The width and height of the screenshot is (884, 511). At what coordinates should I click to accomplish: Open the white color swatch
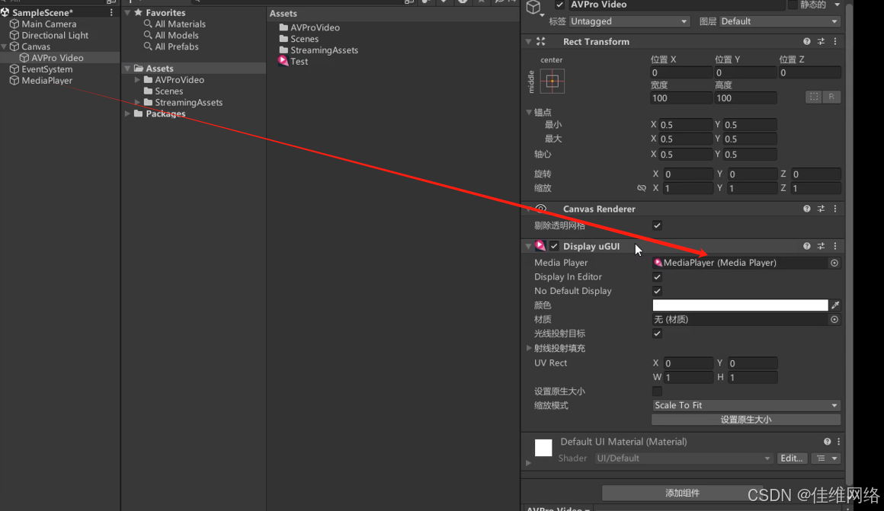(x=740, y=305)
